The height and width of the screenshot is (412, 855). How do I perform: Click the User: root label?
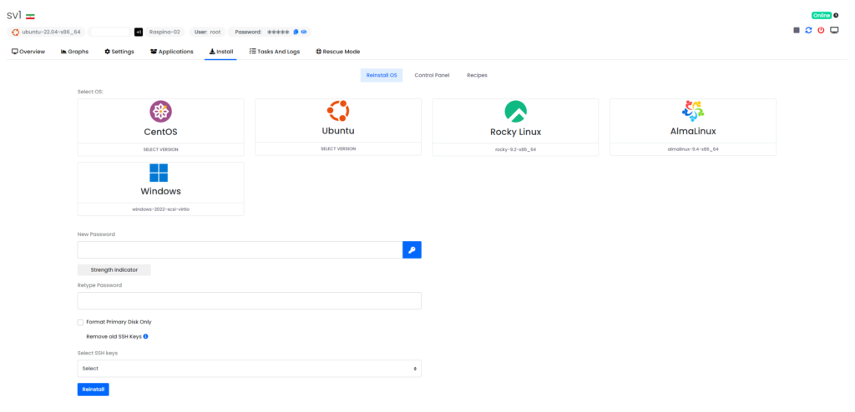coord(208,33)
